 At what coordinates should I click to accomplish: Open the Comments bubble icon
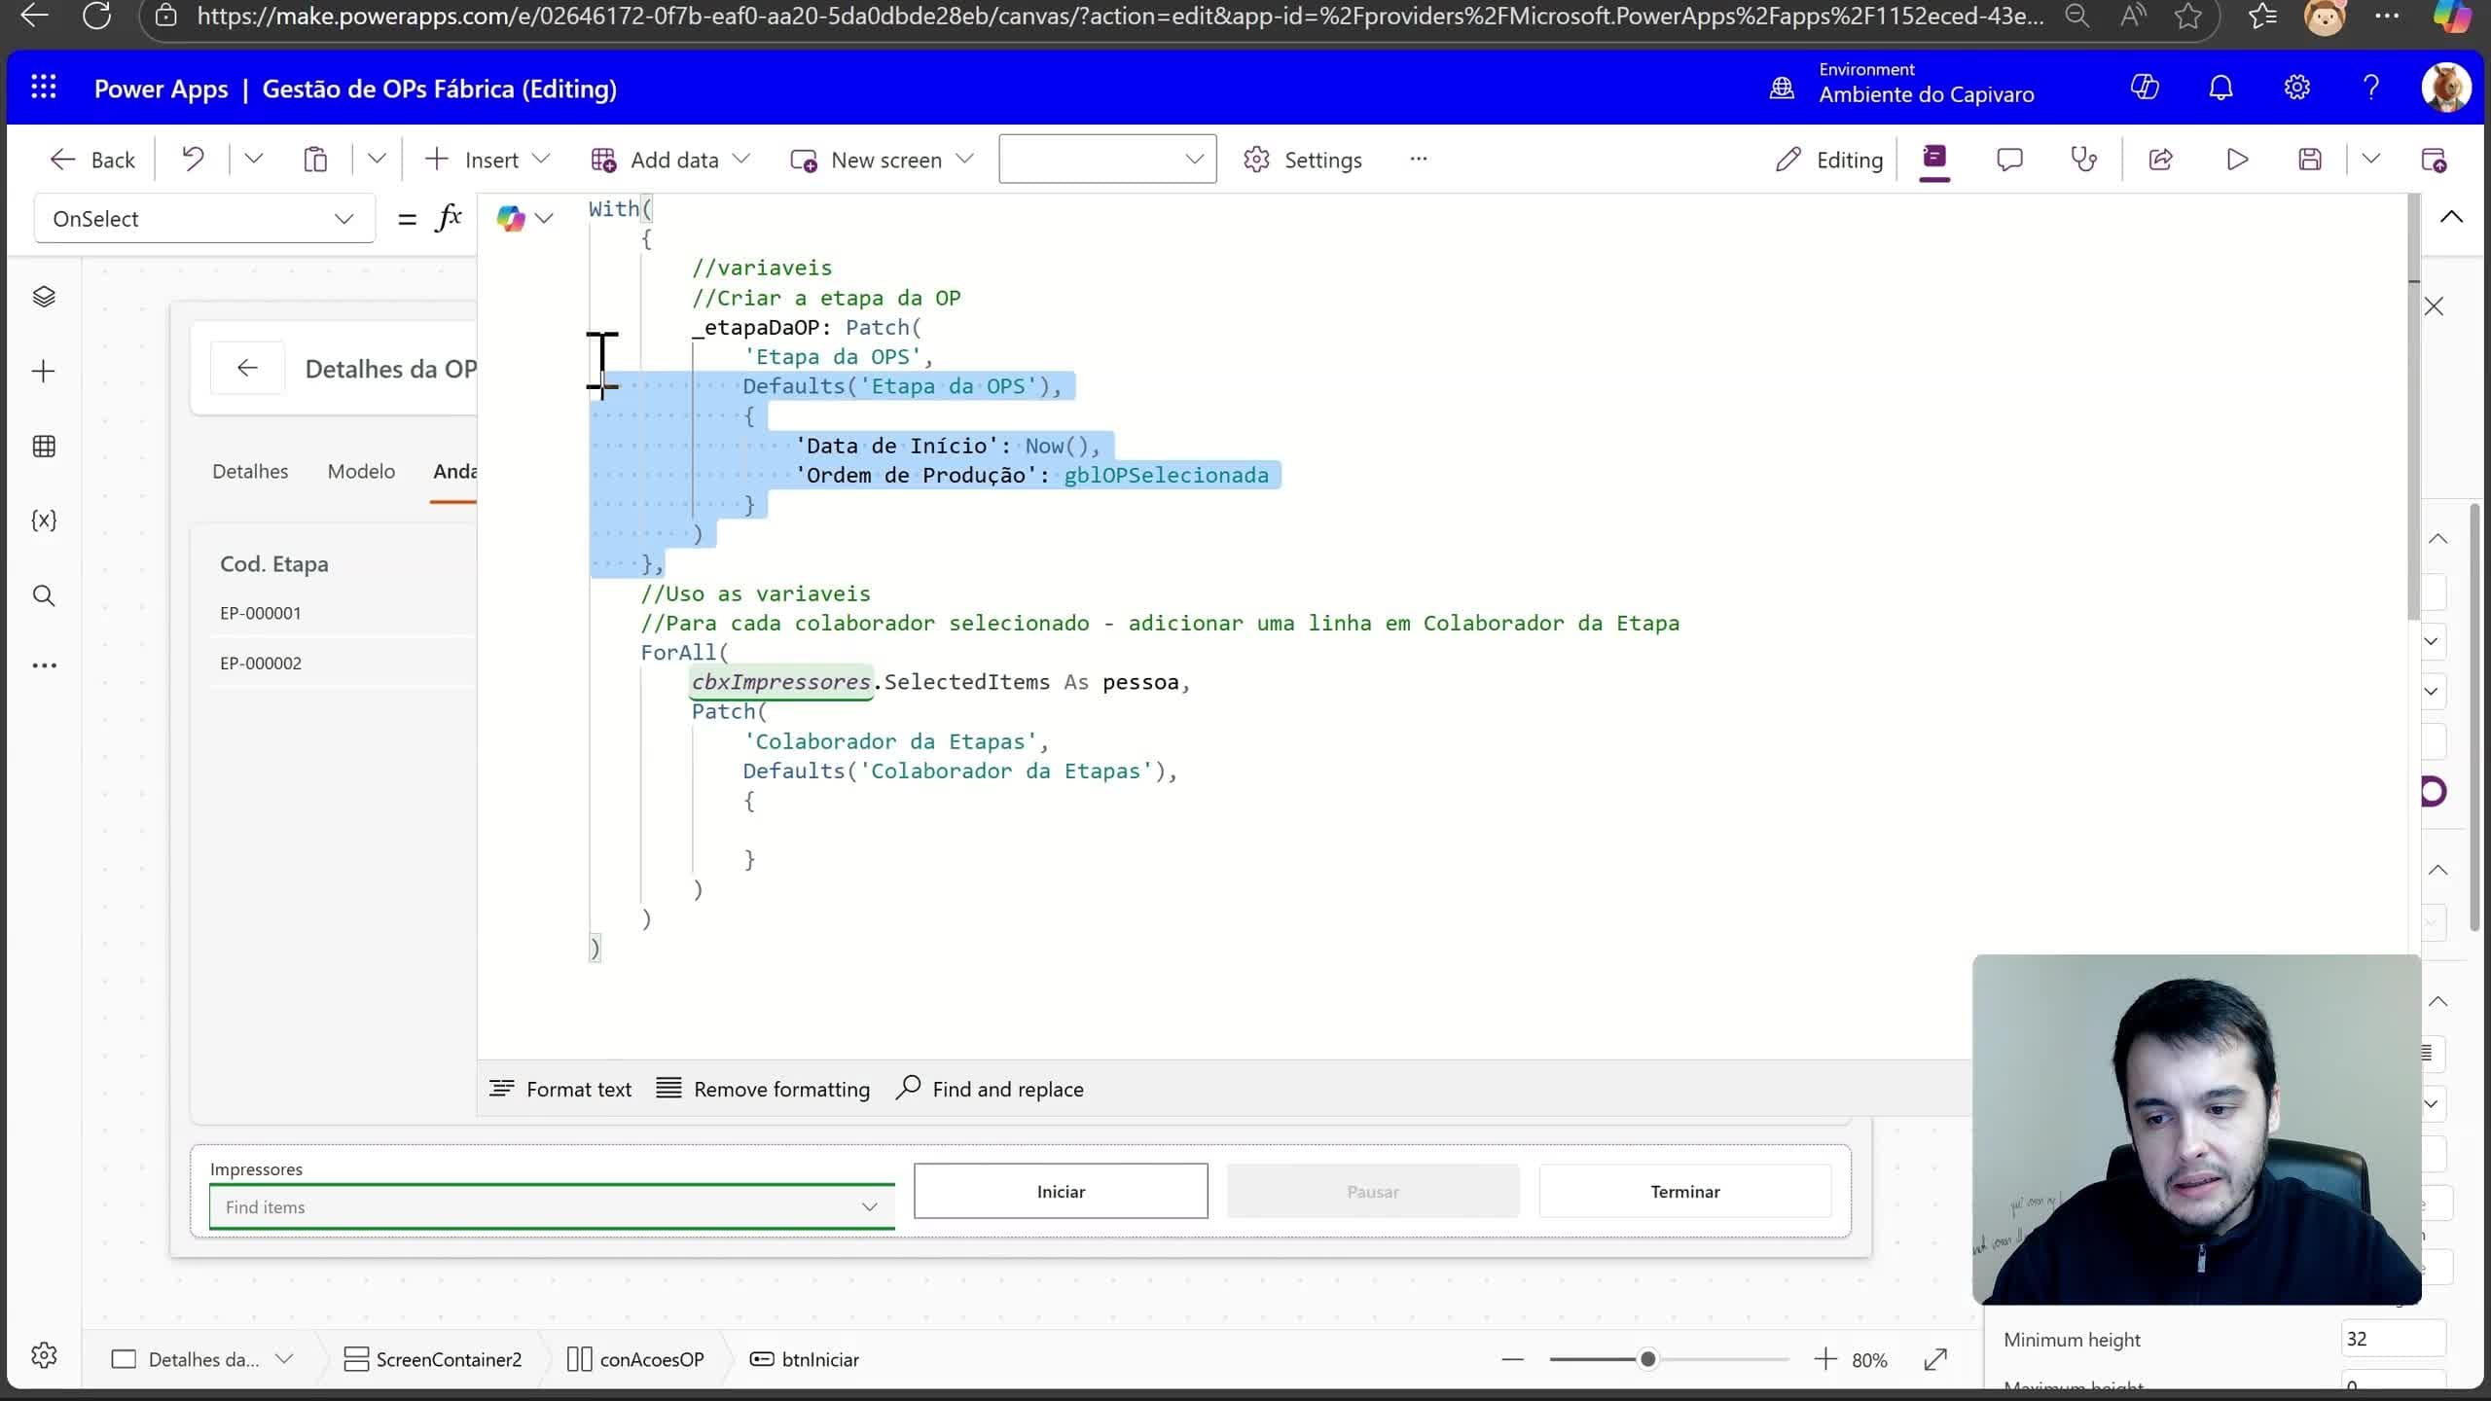click(2008, 159)
